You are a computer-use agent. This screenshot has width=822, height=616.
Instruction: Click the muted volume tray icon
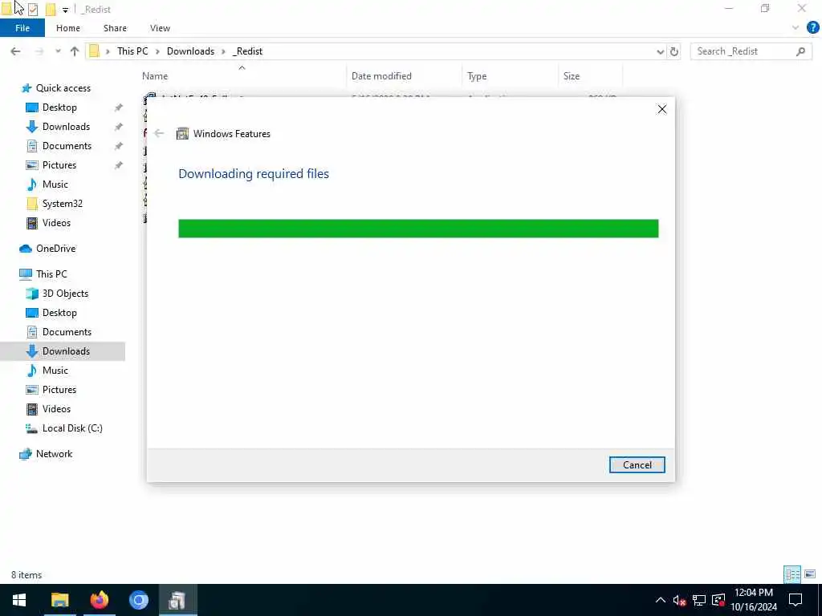click(679, 600)
